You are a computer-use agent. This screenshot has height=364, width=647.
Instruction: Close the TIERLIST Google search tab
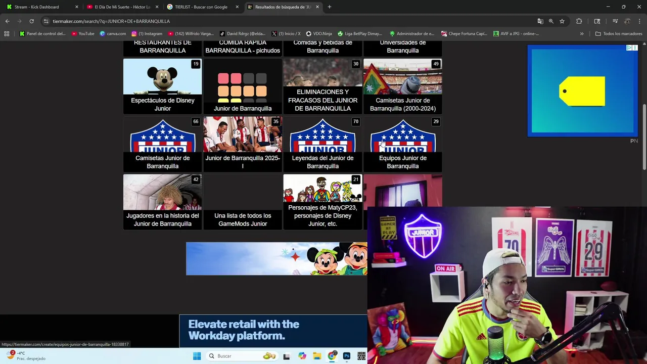click(237, 7)
